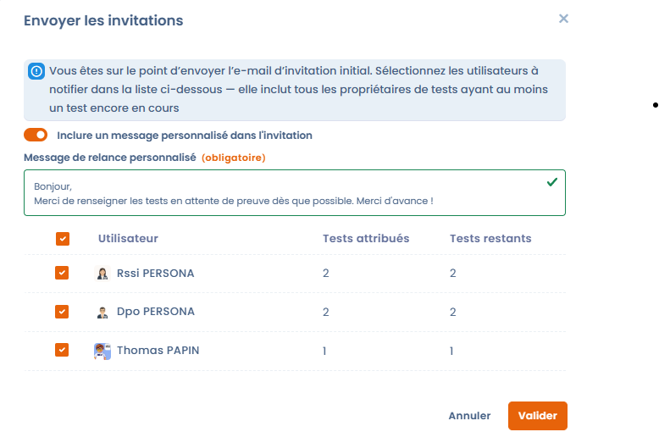Image resolution: width=659 pixels, height=443 pixels.
Task: Confirm invitations with the Valider button
Action: [x=537, y=416]
